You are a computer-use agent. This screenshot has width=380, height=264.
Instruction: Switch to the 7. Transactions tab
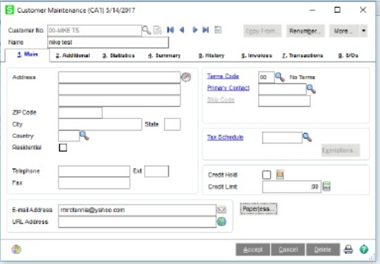[302, 56]
